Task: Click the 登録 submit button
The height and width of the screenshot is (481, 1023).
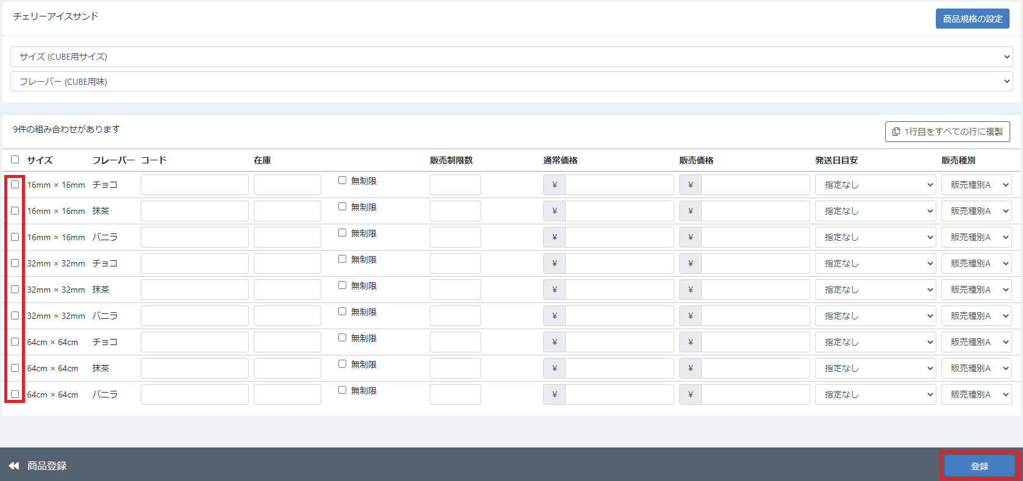Action: [x=980, y=466]
